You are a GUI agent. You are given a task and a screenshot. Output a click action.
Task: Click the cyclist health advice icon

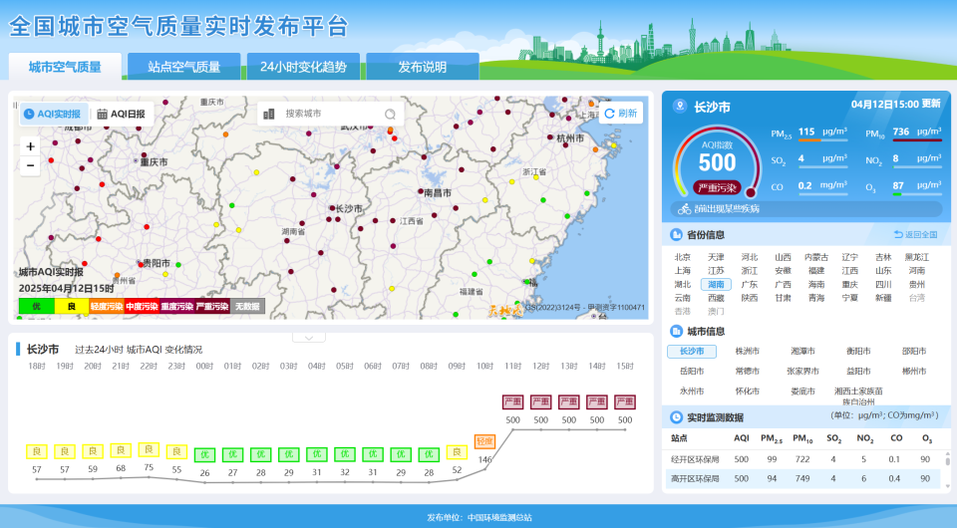685,209
